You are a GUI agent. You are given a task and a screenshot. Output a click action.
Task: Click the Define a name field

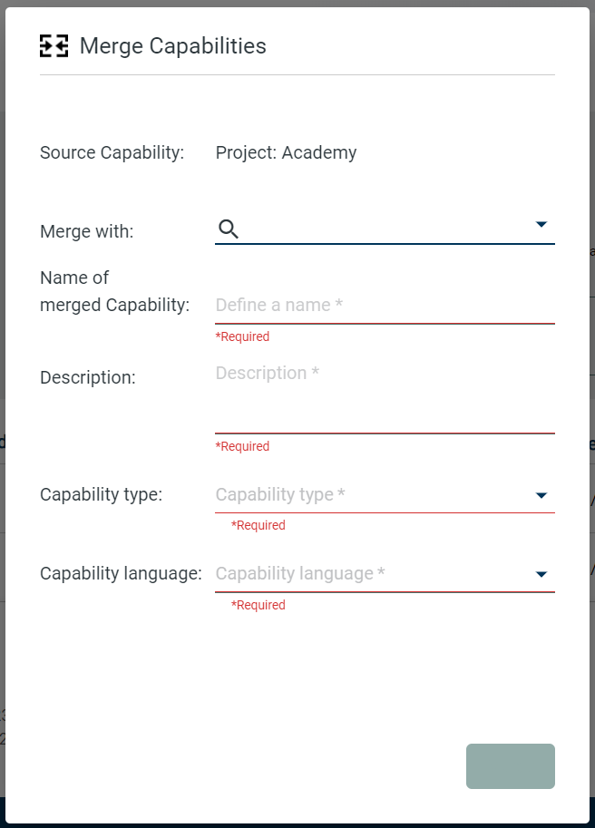384,306
